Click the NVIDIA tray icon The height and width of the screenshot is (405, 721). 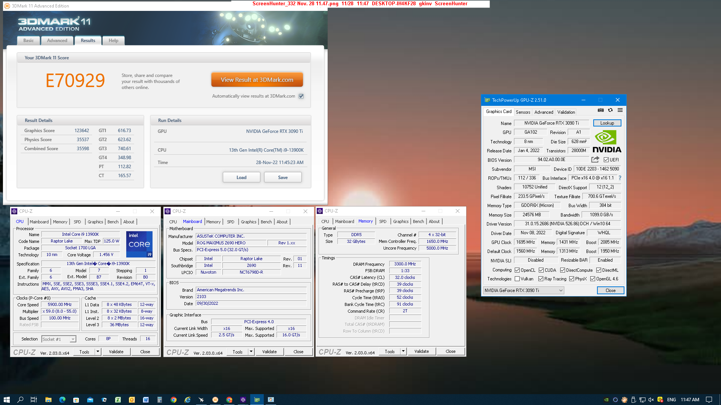tap(606, 400)
